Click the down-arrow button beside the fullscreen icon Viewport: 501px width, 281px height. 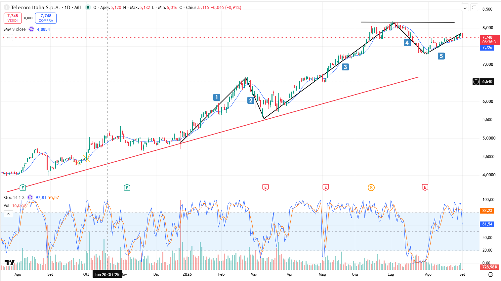click(465, 7)
